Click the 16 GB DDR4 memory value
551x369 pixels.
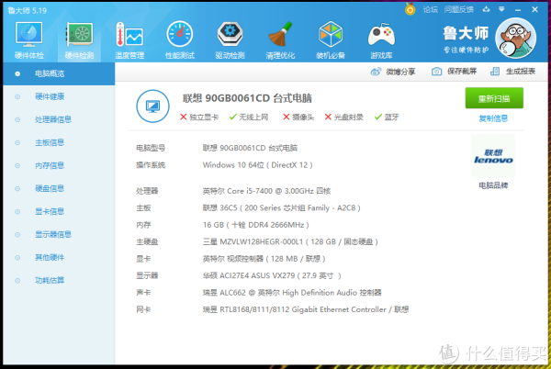pyautogui.click(x=256, y=225)
